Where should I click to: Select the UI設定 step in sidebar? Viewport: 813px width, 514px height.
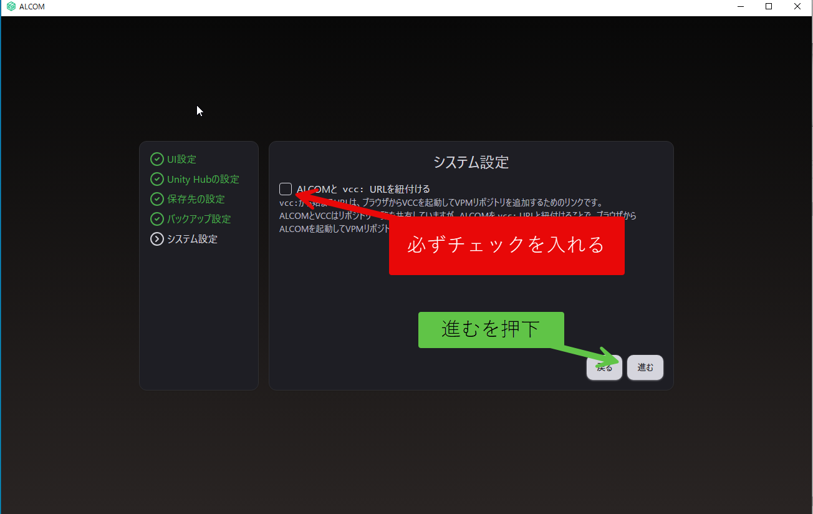(181, 159)
